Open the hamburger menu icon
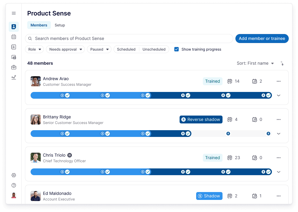 (14, 13)
